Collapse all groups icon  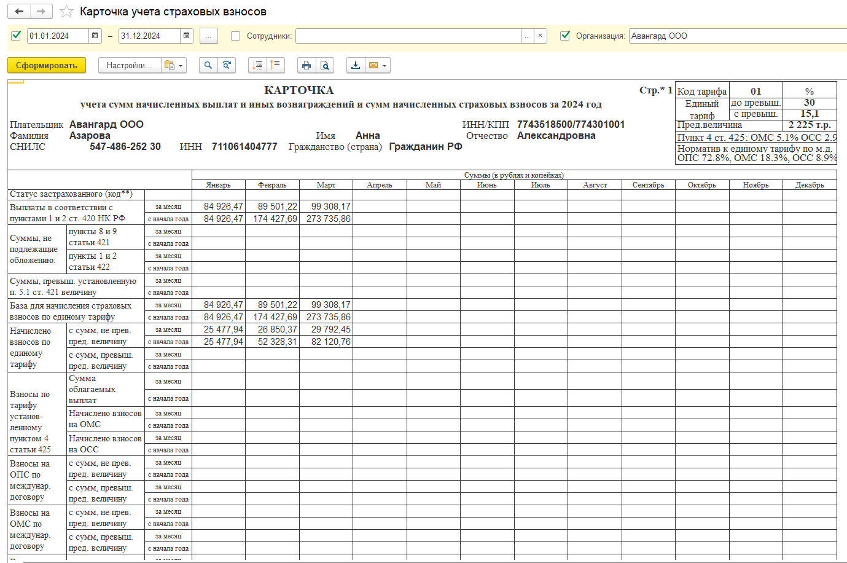(276, 65)
